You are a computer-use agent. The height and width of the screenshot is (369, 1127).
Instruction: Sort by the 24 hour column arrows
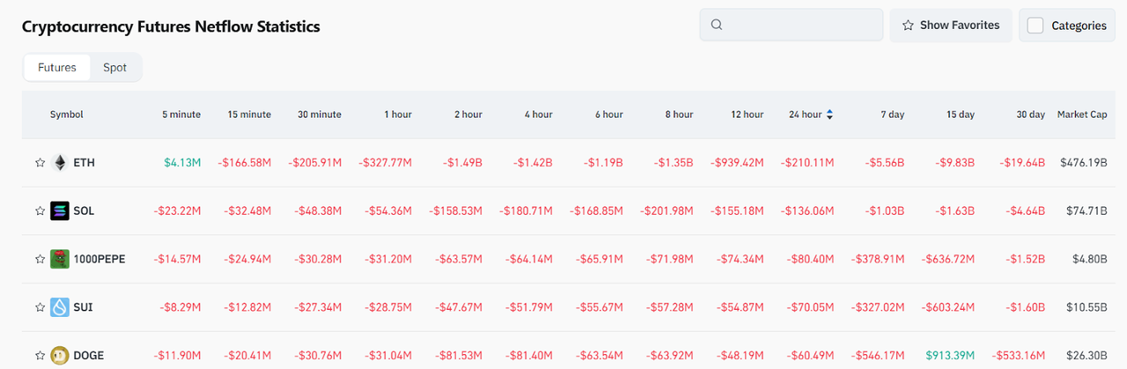pyautogui.click(x=829, y=114)
